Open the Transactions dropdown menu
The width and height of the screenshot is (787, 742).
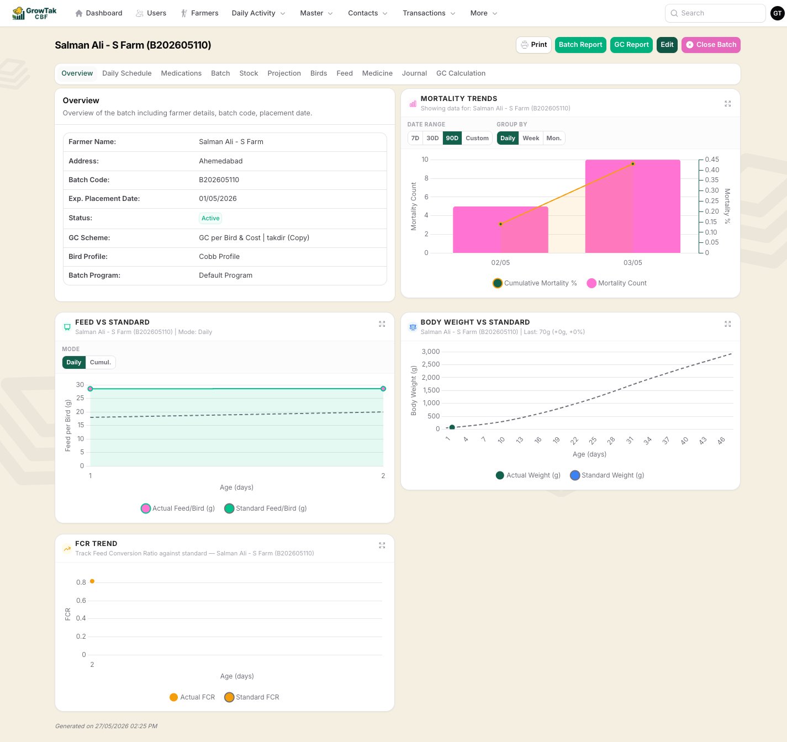pos(429,13)
